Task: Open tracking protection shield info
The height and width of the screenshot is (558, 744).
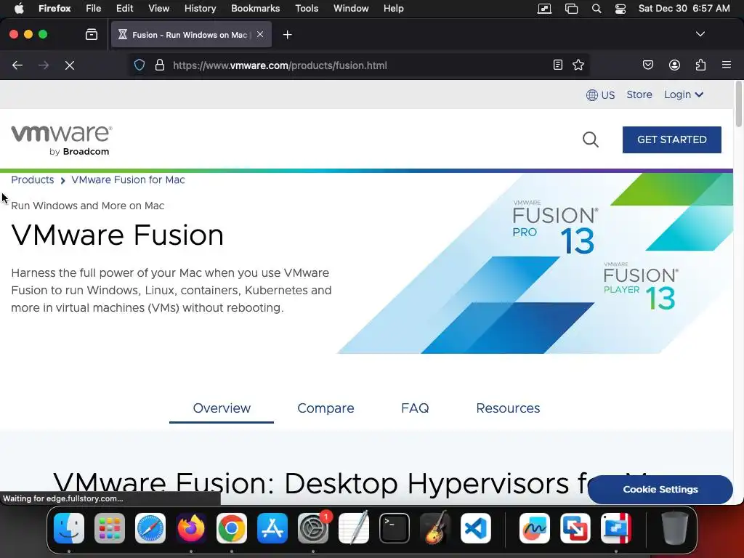Action: pyautogui.click(x=139, y=65)
